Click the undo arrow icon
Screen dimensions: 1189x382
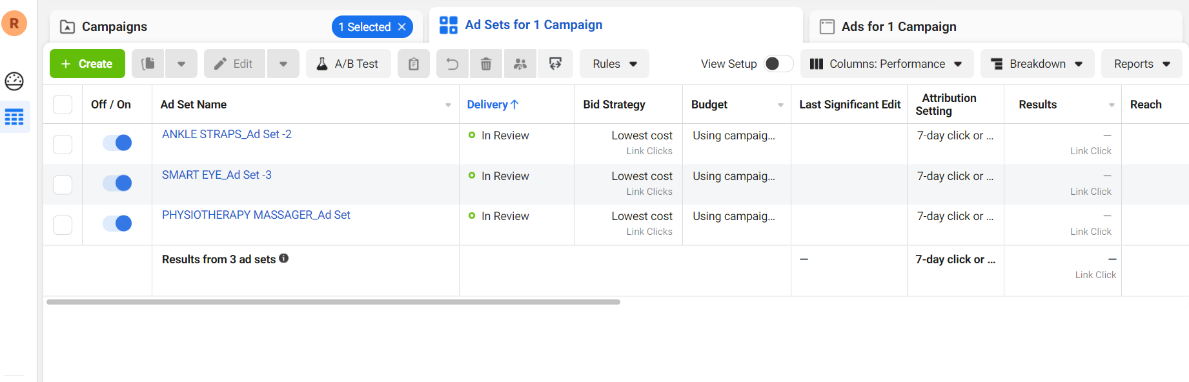coord(452,64)
